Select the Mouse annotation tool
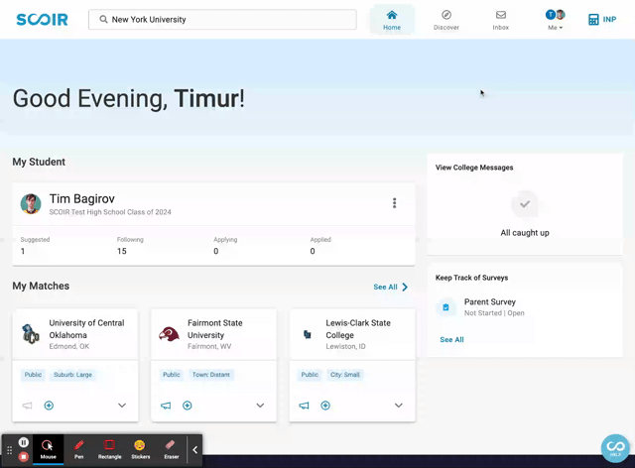The image size is (635, 468). [49, 449]
